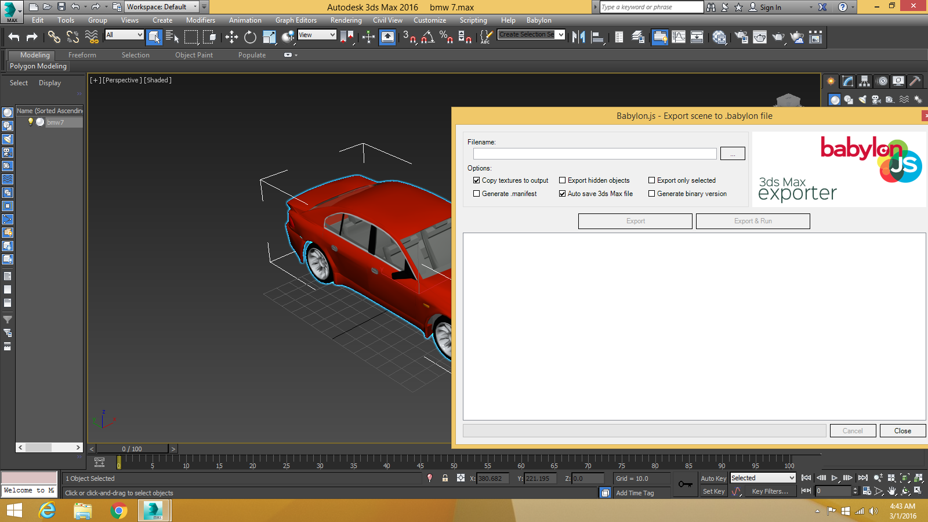This screenshot has width=928, height=522.
Task: Click the Pan View hand tool
Action: [892, 491]
